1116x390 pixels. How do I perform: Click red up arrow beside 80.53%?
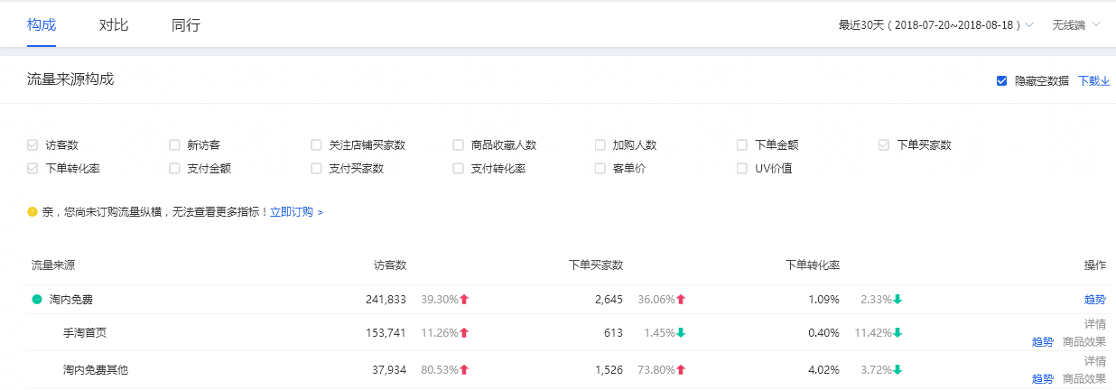click(x=464, y=369)
